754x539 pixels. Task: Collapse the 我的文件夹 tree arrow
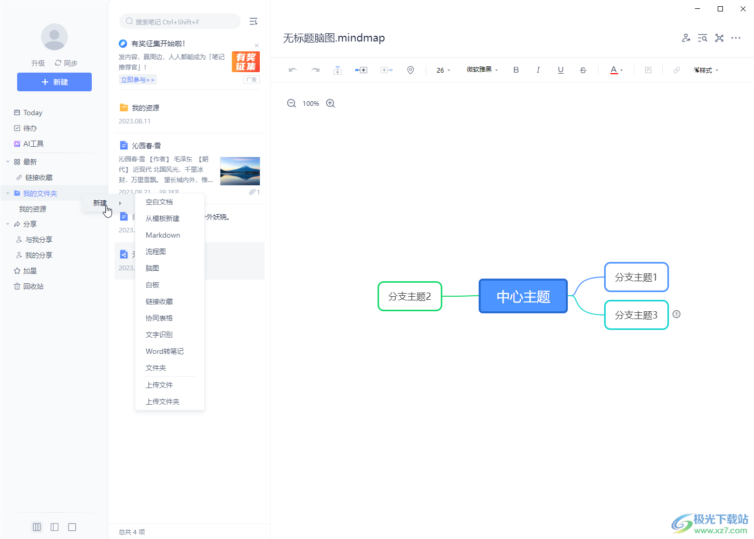click(x=8, y=194)
